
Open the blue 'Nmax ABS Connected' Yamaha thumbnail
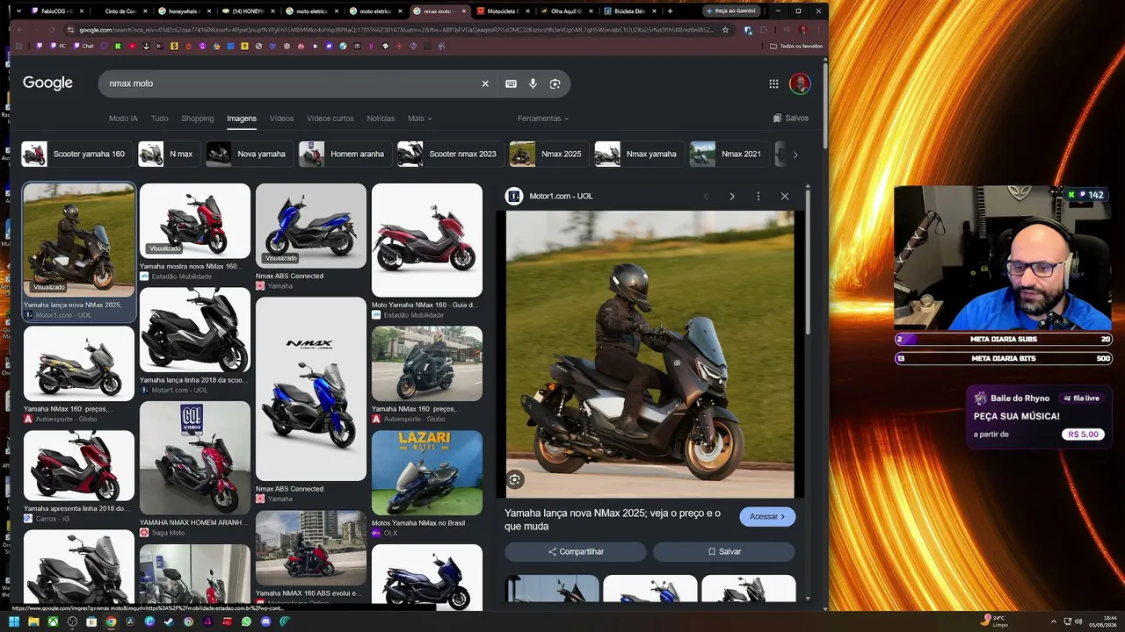coord(311,226)
